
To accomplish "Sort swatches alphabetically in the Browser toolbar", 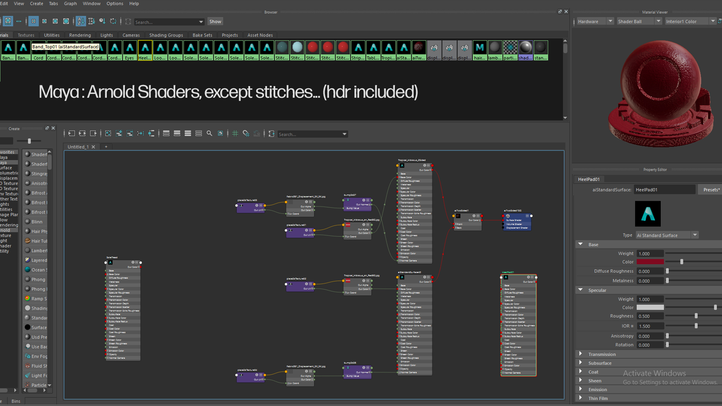I will pos(80,21).
